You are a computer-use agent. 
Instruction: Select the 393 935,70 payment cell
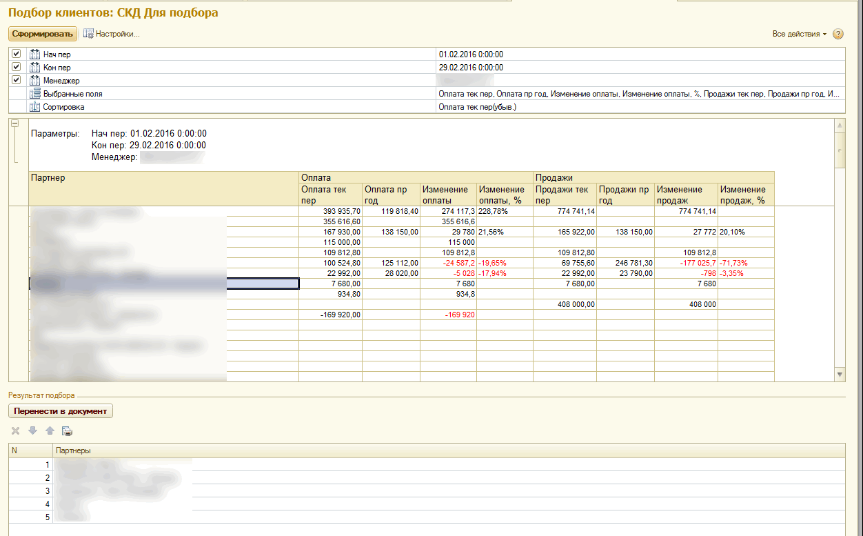[x=330, y=211]
